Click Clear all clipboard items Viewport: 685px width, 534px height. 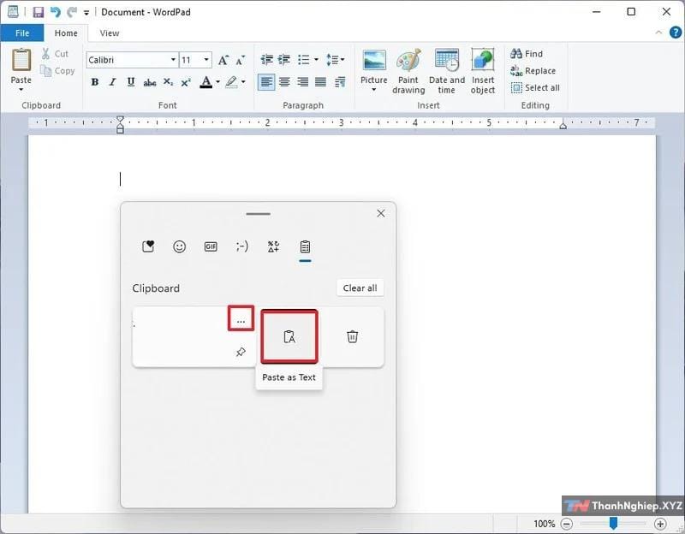[360, 288]
